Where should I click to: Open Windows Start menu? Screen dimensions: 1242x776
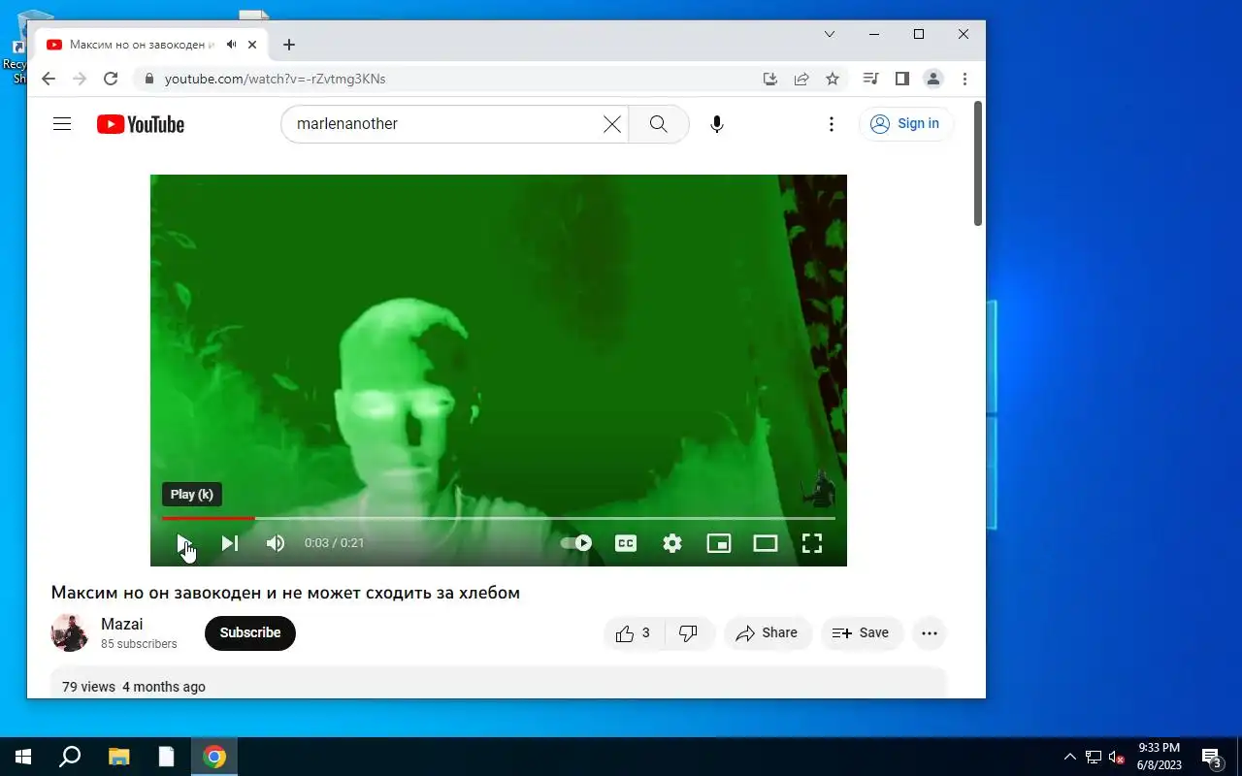[x=23, y=757]
